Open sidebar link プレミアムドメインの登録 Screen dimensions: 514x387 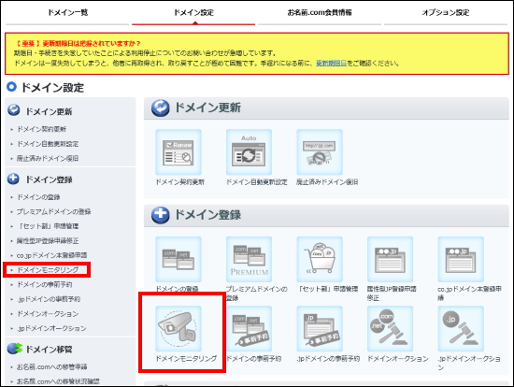click(x=54, y=211)
